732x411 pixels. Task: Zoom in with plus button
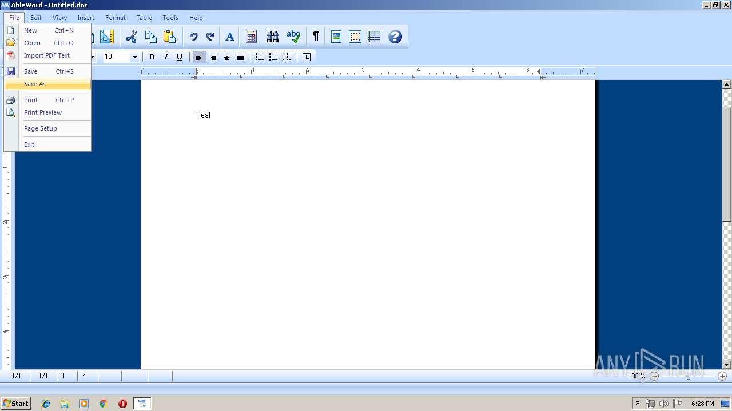[x=722, y=376]
